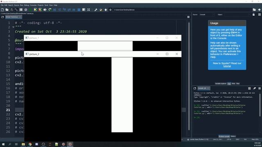Open the Windows Start menu
262x147 pixels.
[3, 144]
